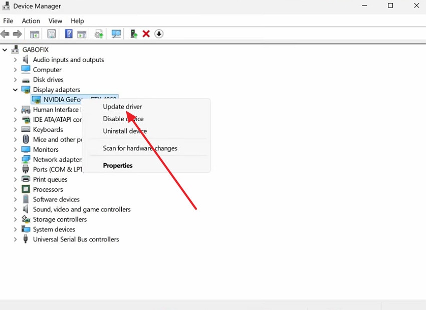The height and width of the screenshot is (310, 426).
Task: Click the Audio inputs and outputs speaker icon
Action: [26, 60]
